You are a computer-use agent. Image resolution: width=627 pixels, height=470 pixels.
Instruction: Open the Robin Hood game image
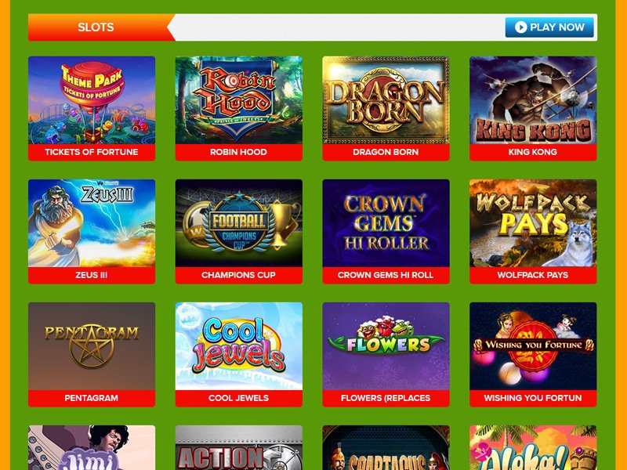[239, 100]
